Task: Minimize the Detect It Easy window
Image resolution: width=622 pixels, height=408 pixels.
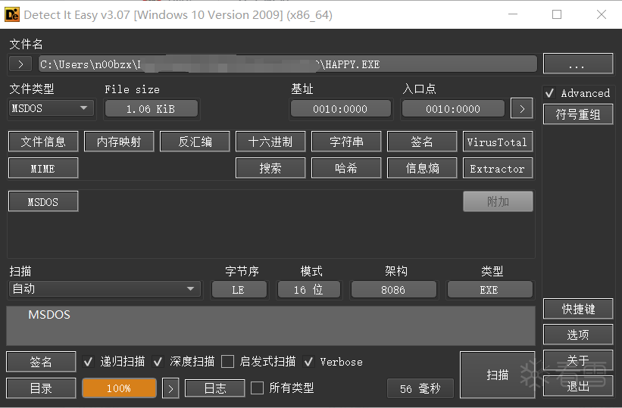Action: 513,14
